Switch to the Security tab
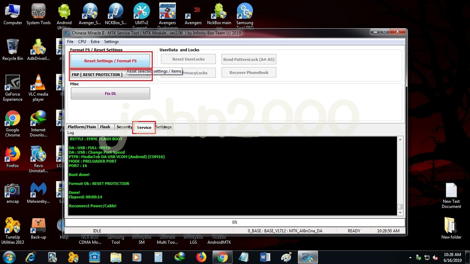470x264 pixels. pyautogui.click(x=124, y=127)
